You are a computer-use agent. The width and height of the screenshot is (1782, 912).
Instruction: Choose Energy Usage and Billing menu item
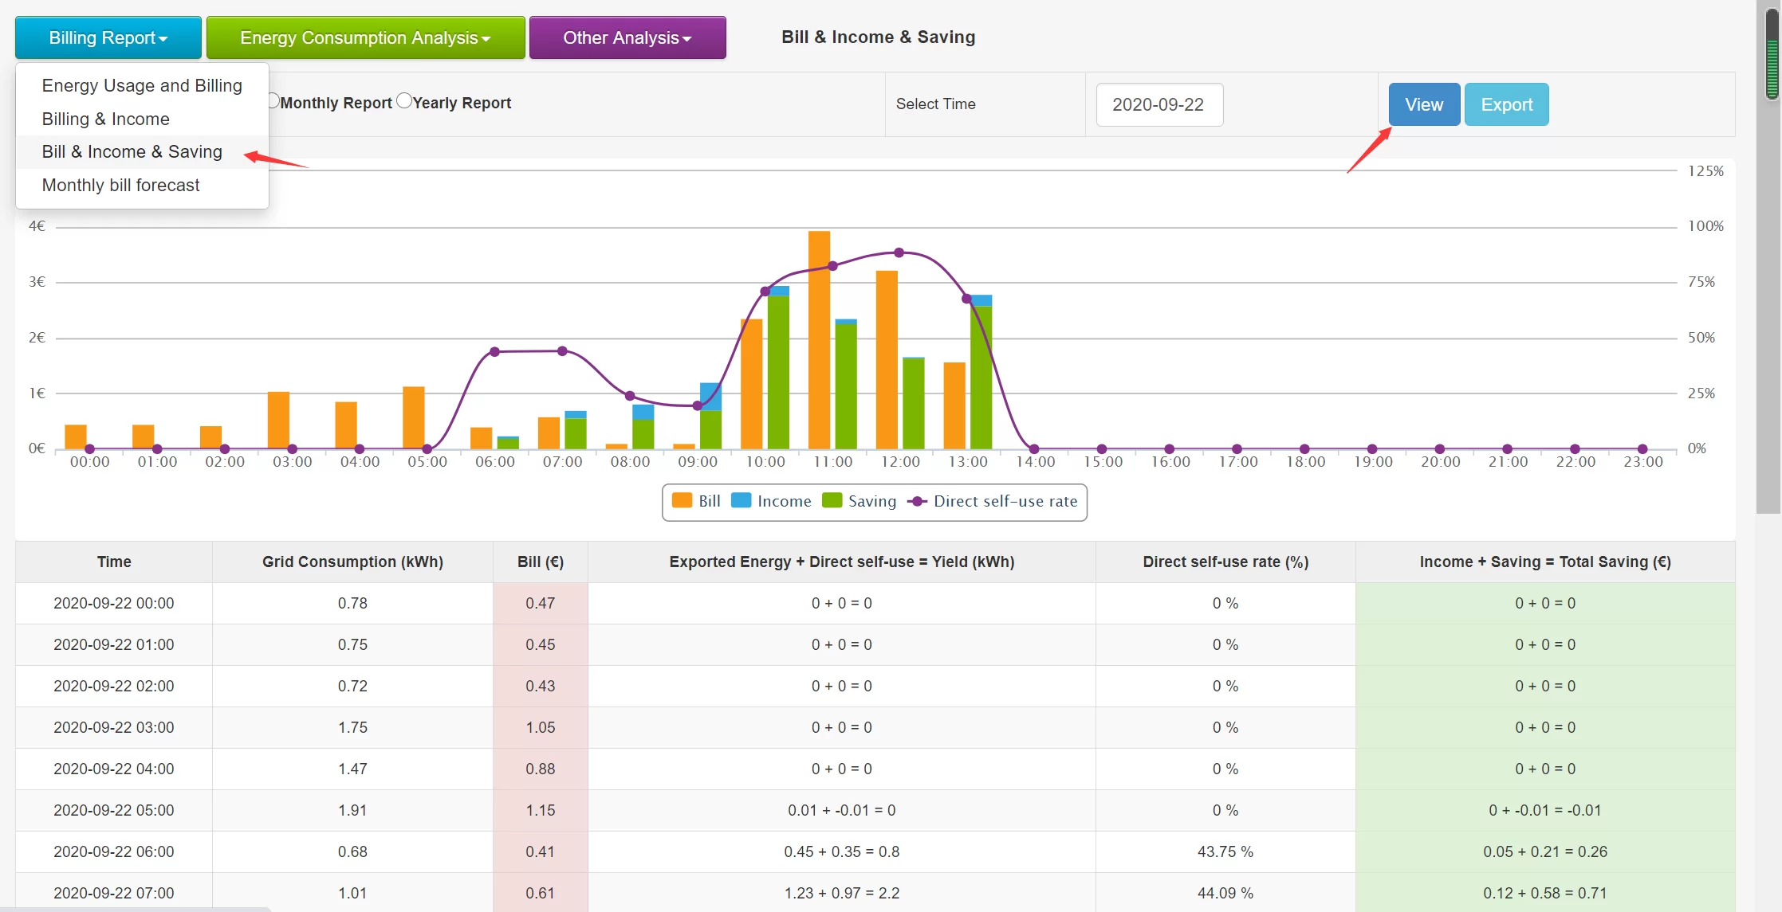point(142,85)
